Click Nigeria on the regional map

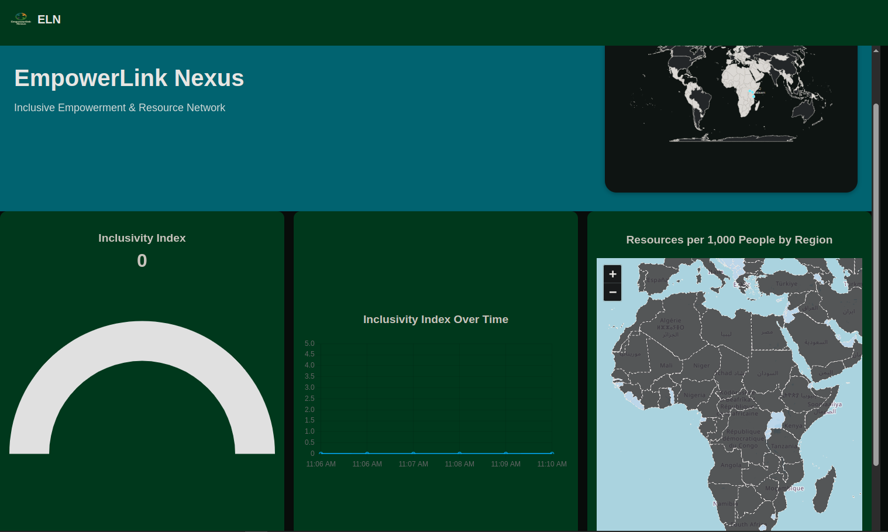point(695,395)
